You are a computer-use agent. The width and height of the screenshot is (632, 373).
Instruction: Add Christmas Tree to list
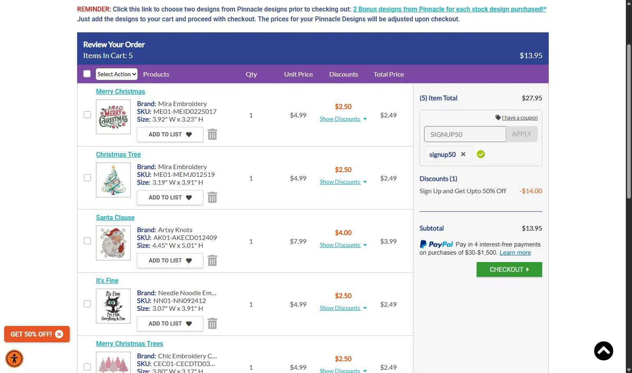(x=170, y=197)
